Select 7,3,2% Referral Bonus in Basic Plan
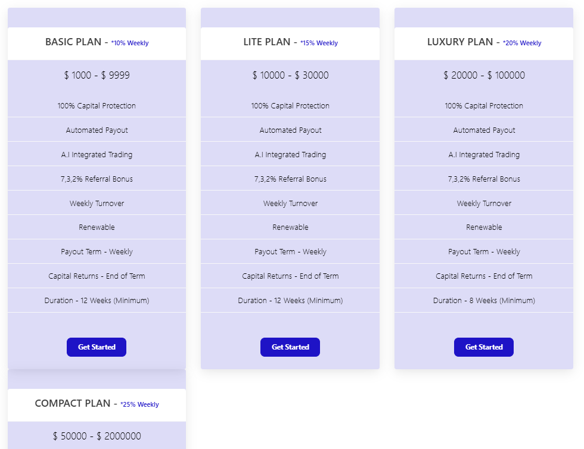Screen dimensions: 584x449 [97, 179]
